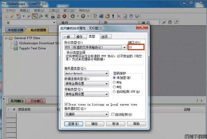The width and height of the screenshot is (207, 139).
Task: Click the 连接 button in dialog
Action: coord(74,124)
